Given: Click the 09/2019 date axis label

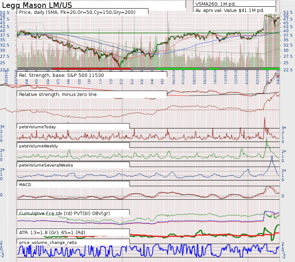Looking at the screenshot, I should [205, 77].
